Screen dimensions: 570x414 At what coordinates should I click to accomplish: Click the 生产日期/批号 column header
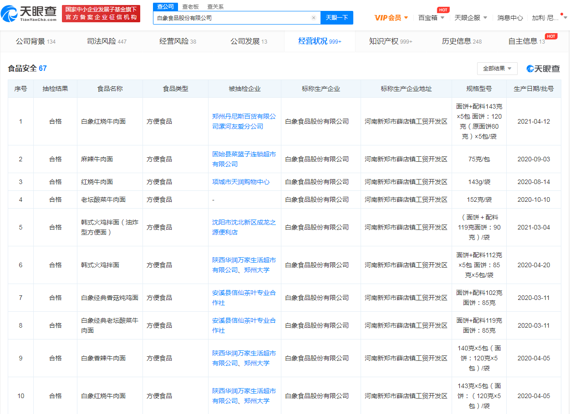tap(534, 89)
